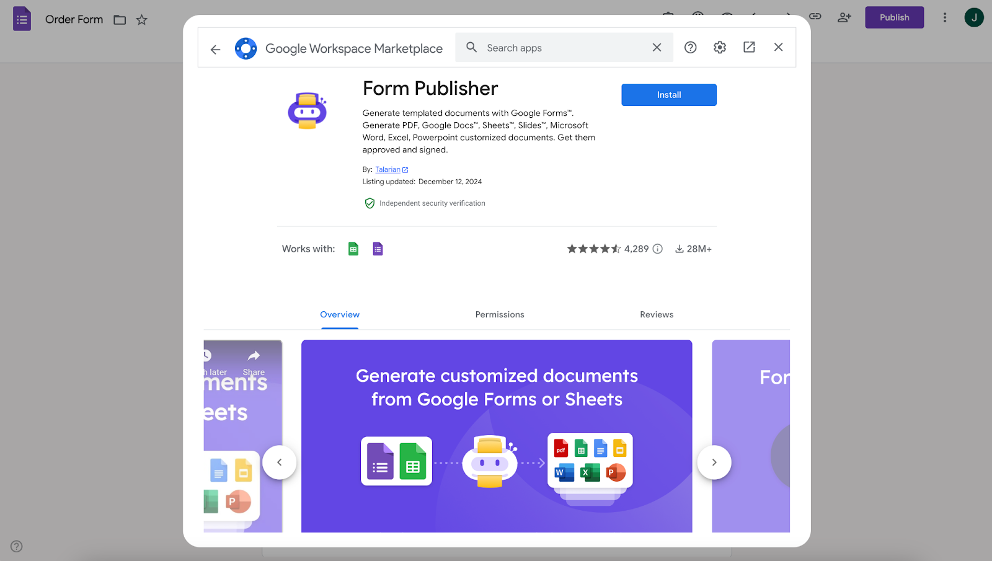This screenshot has width=992, height=561.
Task: Star the Order Form
Action: coord(142,20)
